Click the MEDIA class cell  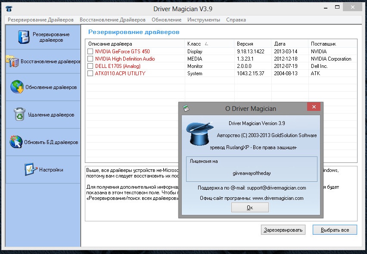195,58
